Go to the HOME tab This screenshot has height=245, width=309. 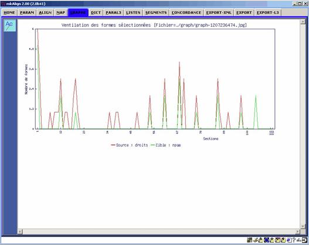click(9, 13)
